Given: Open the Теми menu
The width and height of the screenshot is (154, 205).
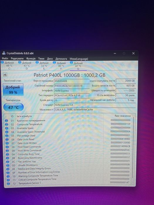Looking at the screenshot, I should (41, 59).
